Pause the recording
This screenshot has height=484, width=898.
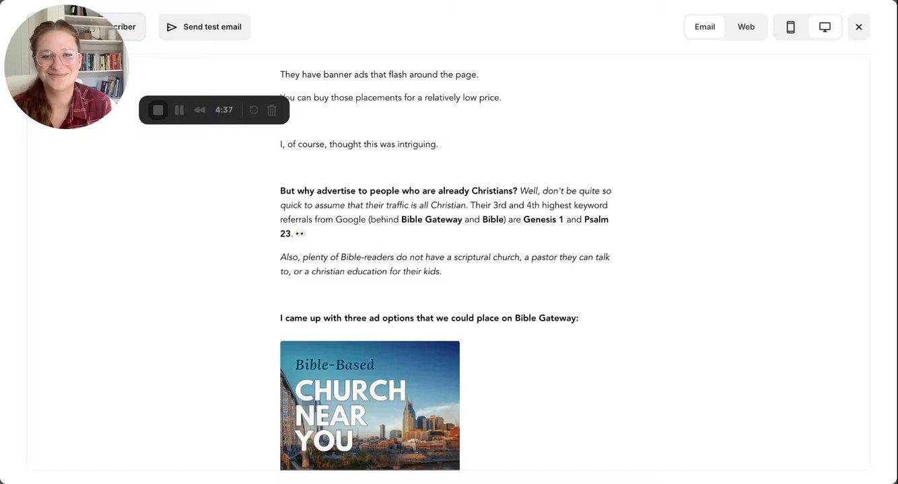[179, 110]
